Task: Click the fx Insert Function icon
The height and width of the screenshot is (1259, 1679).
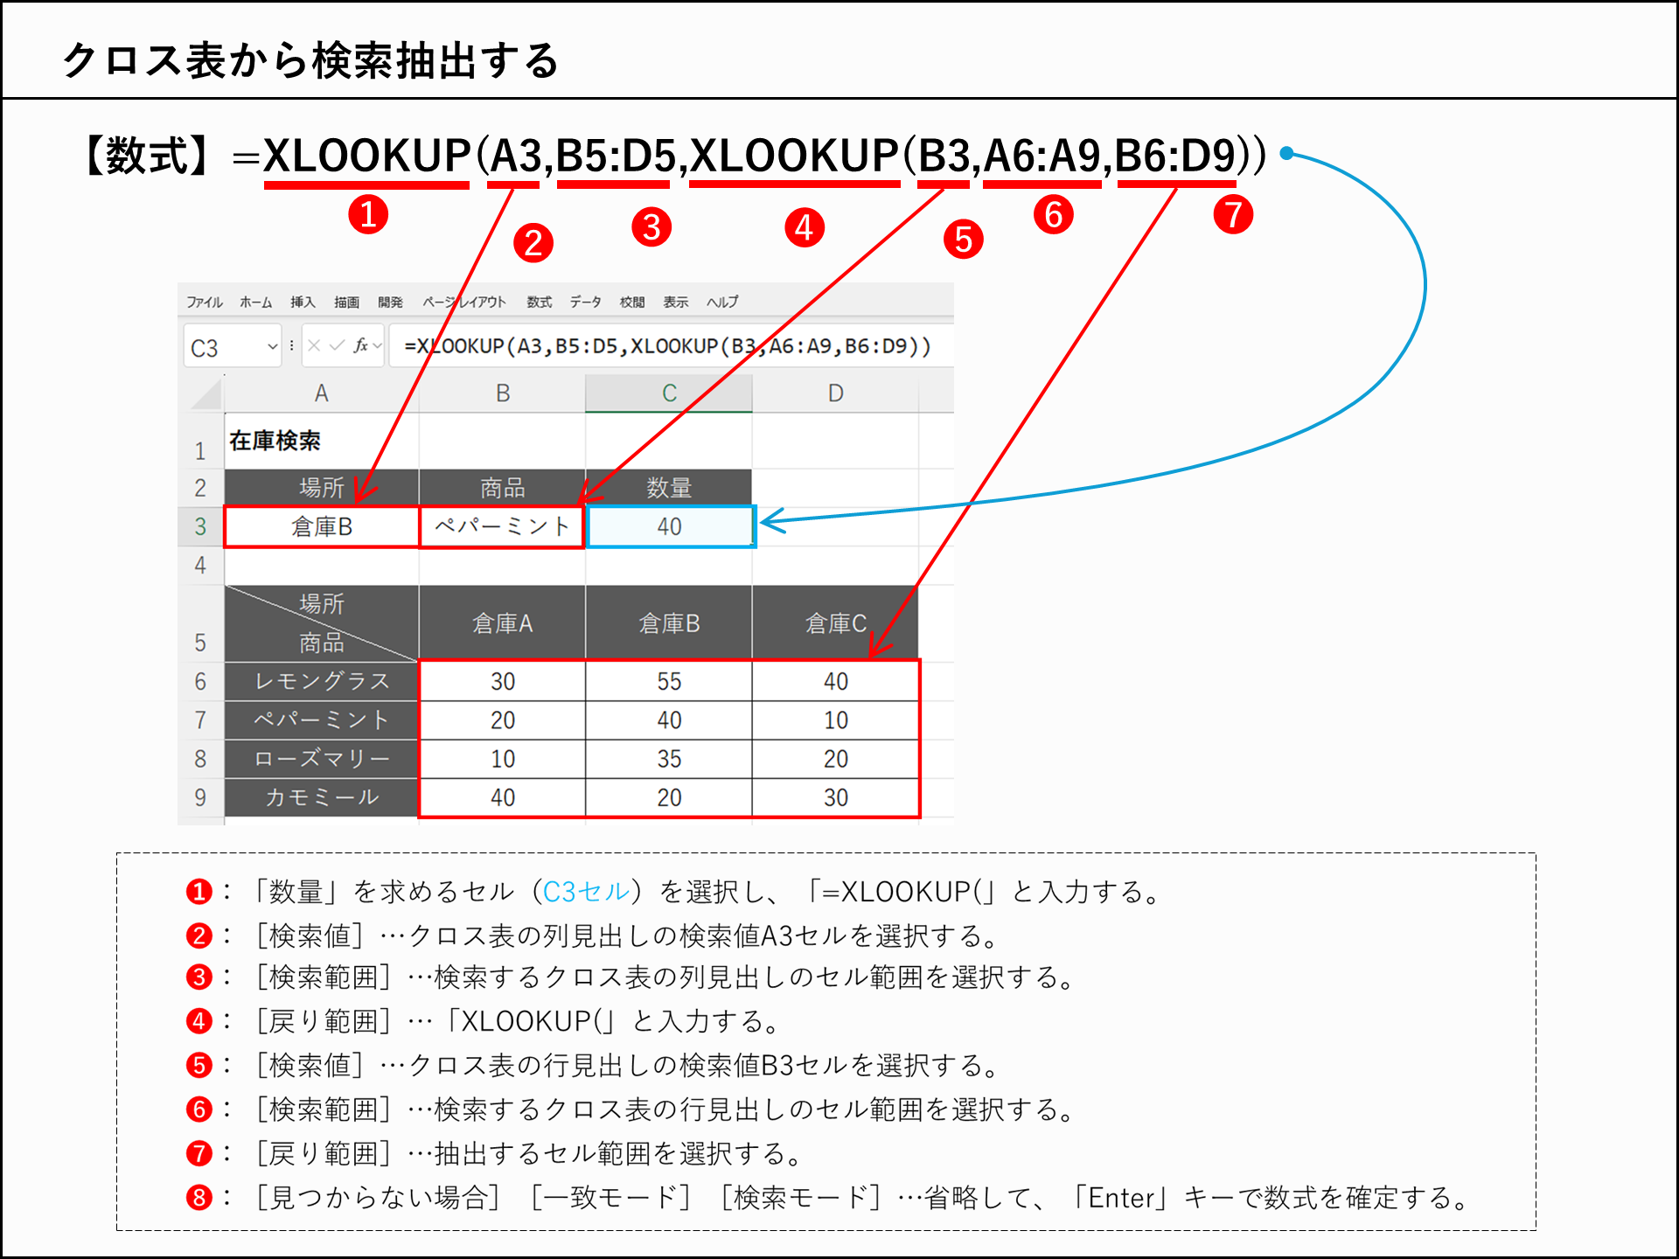Action: 361,344
